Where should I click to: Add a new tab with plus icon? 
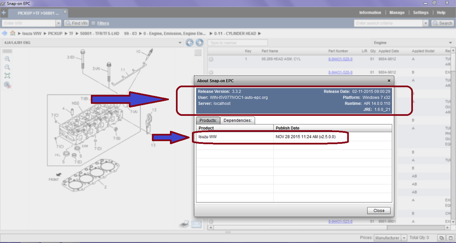point(4,13)
